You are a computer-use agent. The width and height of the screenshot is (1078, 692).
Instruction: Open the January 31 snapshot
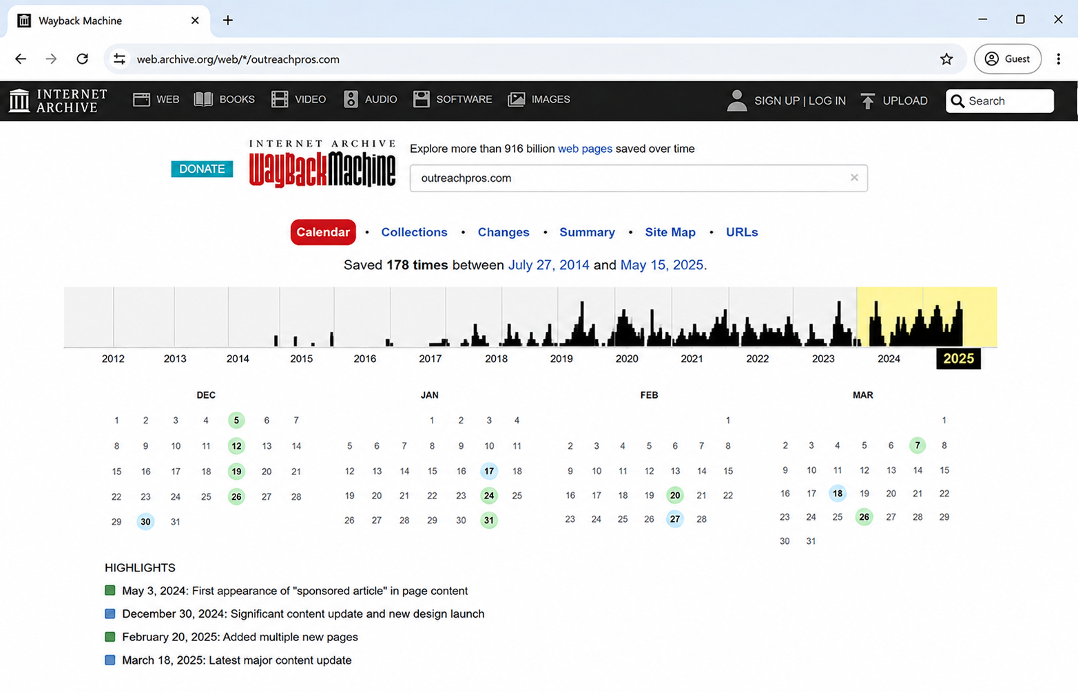coord(489,521)
